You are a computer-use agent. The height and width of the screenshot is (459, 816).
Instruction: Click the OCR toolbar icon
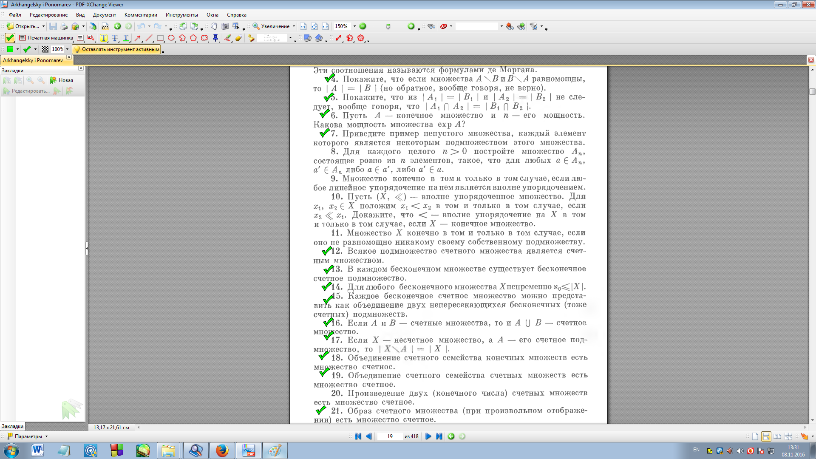pyautogui.click(x=105, y=26)
